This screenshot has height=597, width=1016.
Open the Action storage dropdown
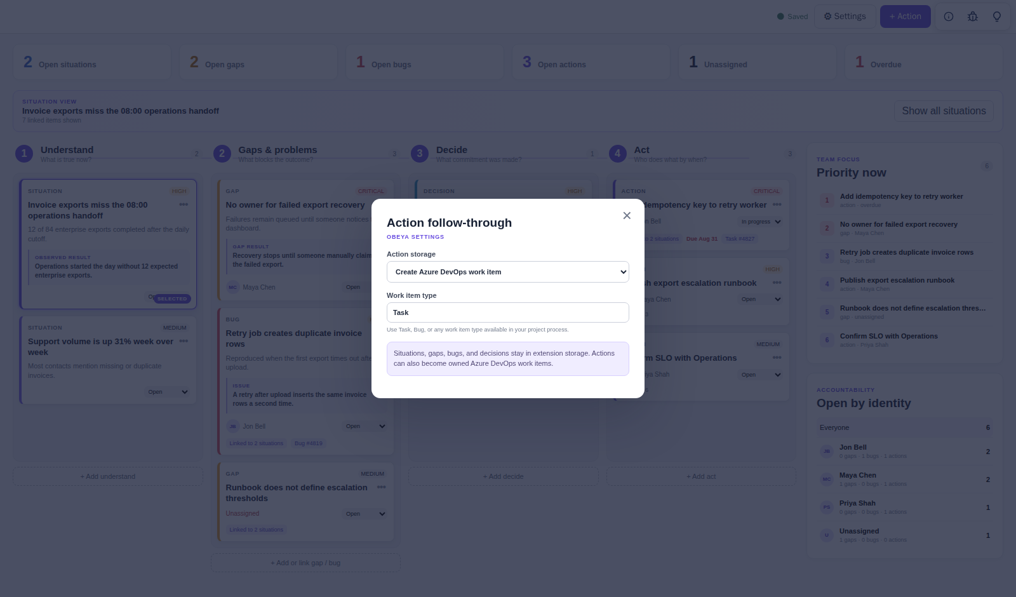pos(508,272)
